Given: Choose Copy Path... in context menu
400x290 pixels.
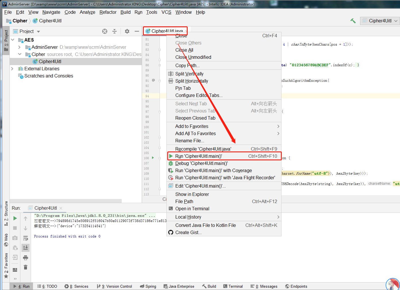Looking at the screenshot, I should 224,65.
